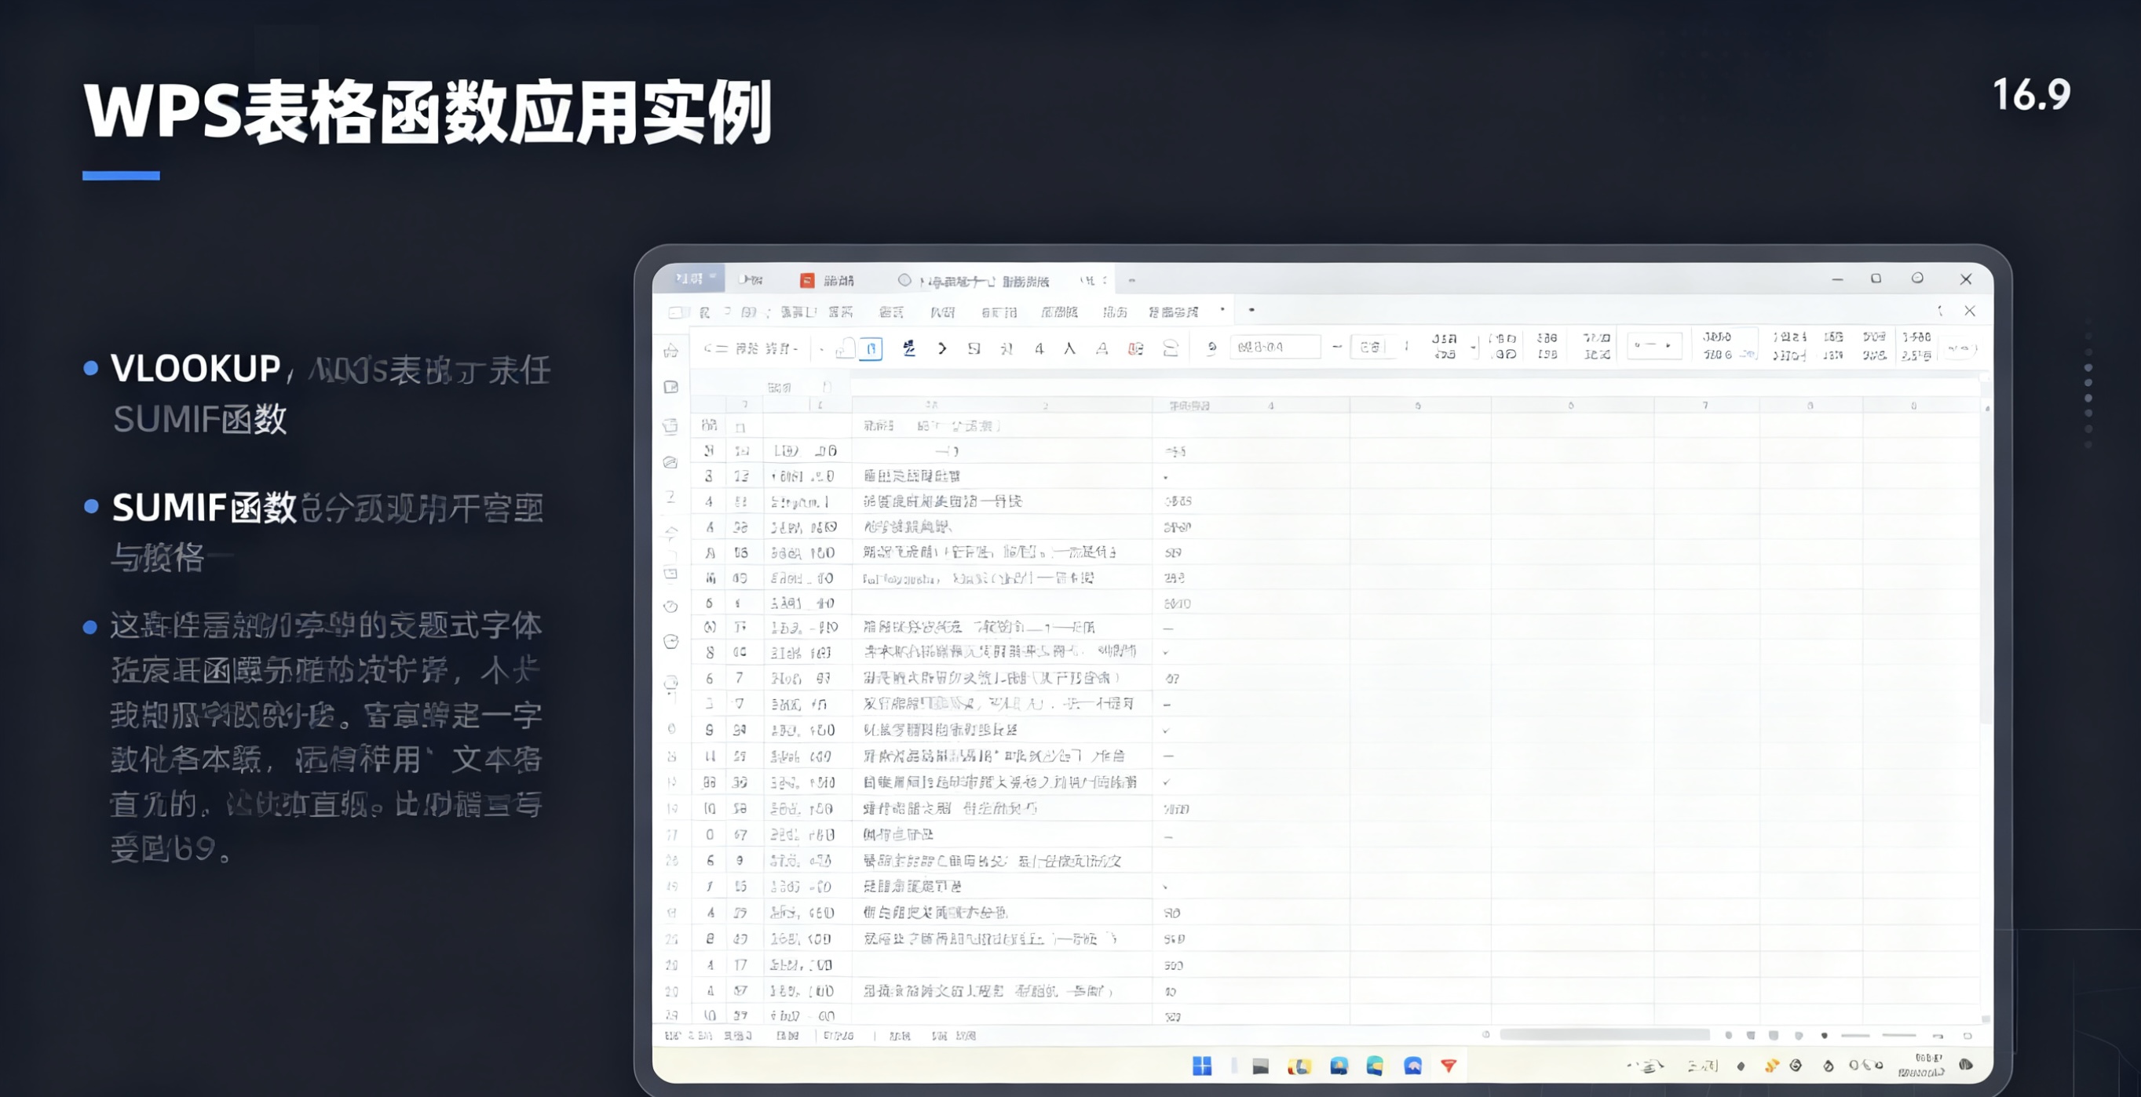The image size is (2141, 1097).
Task: Open the font size dropdown
Action: 1376,347
